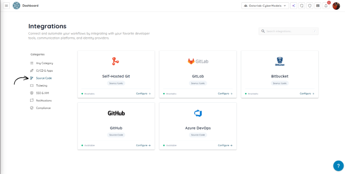Open the Ostorlab-CyberModels organization dropdown

click(265, 6)
